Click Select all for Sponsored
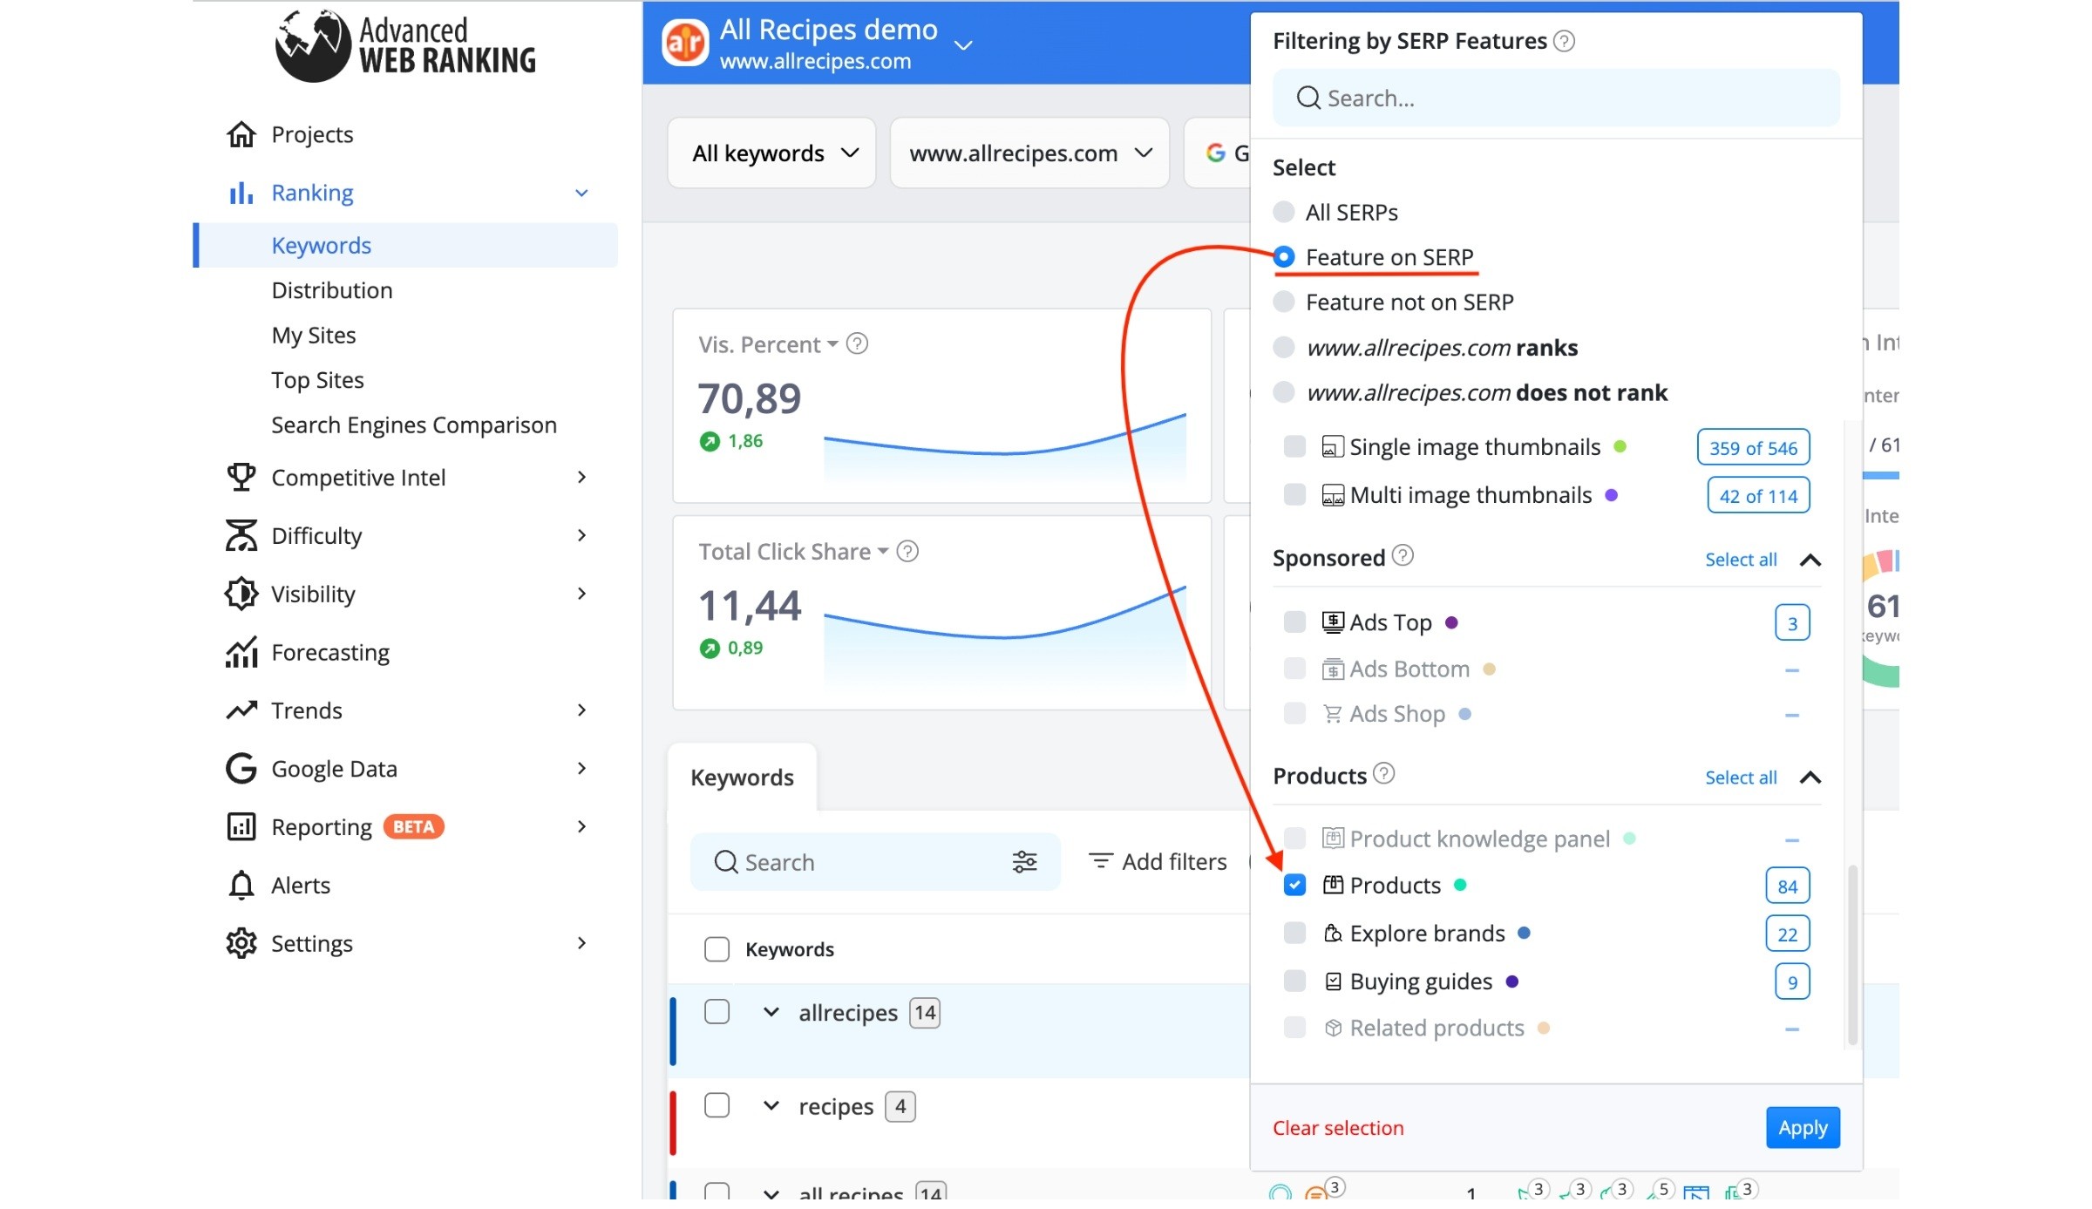Screen dimensions: 2092x1209 pyautogui.click(x=1742, y=560)
